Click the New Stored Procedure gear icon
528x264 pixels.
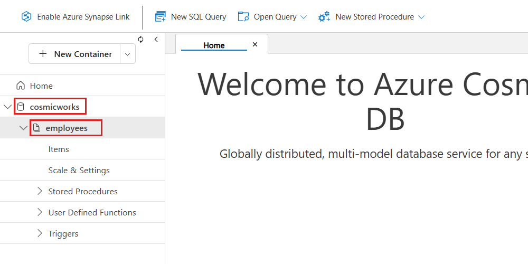pos(324,17)
